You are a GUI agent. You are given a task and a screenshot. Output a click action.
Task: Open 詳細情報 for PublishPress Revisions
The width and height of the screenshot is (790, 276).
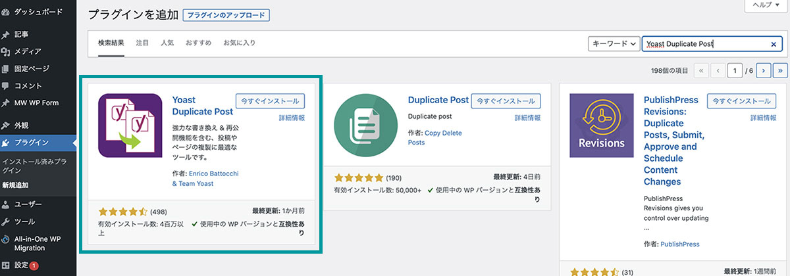tap(763, 118)
